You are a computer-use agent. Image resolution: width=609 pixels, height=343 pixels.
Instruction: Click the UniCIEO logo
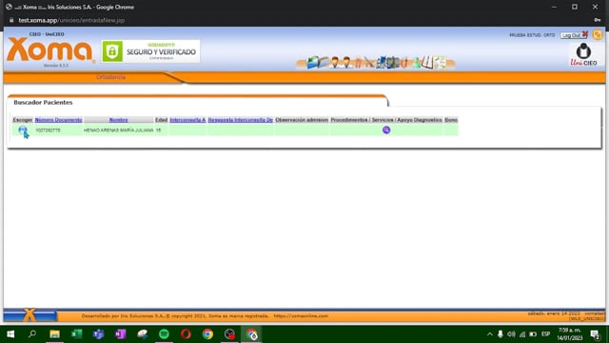tap(583, 54)
